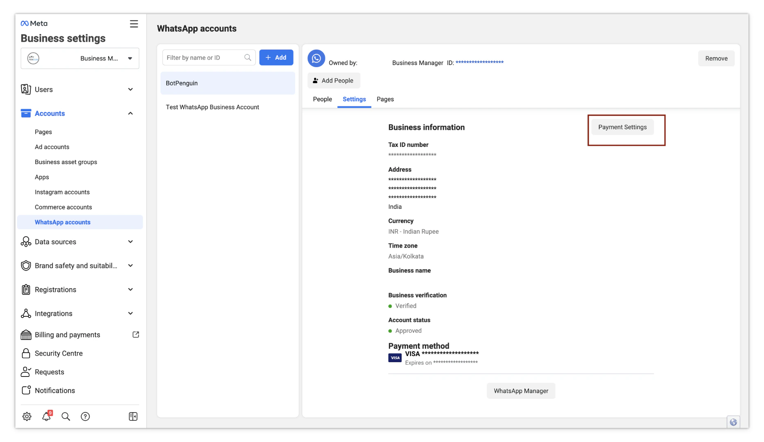Open the bell alerts with badge
The width and height of the screenshot is (764, 442).
tap(47, 416)
